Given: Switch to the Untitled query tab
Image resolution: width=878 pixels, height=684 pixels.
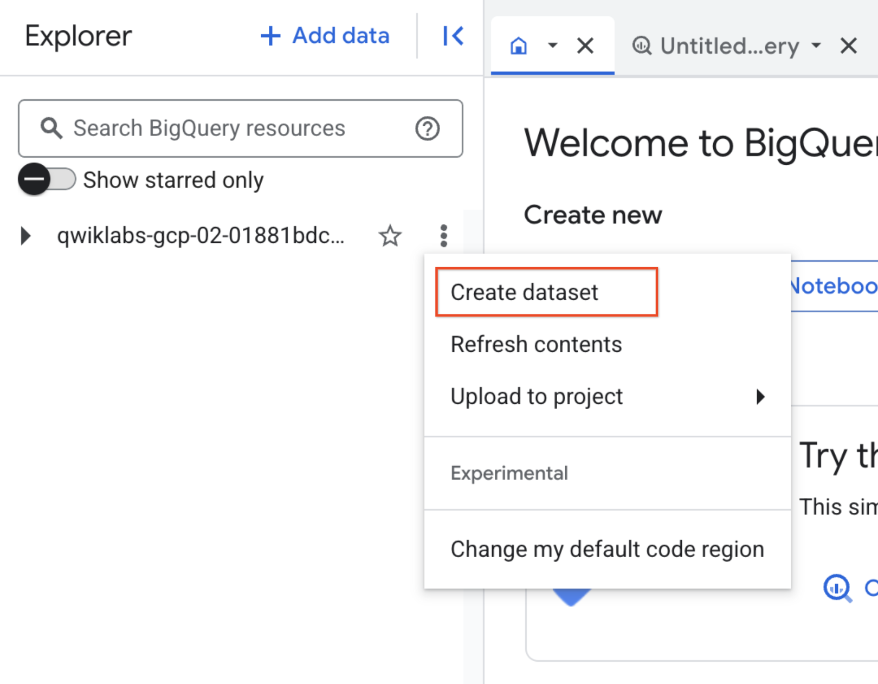Looking at the screenshot, I should tap(715, 46).
